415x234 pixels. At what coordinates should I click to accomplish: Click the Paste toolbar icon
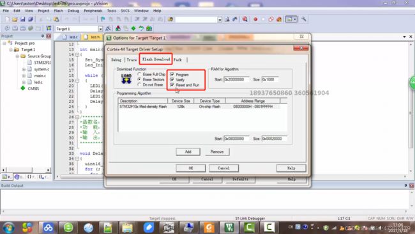click(56, 19)
